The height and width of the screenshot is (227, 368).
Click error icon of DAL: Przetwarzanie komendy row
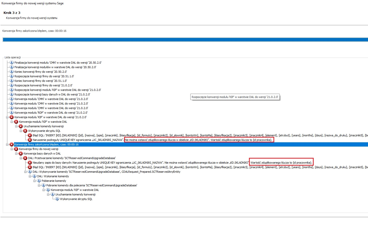click(25, 158)
